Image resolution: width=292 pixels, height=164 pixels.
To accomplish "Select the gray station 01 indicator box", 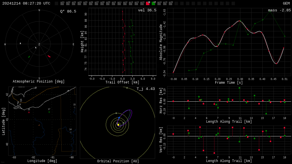I will [62, 3].
